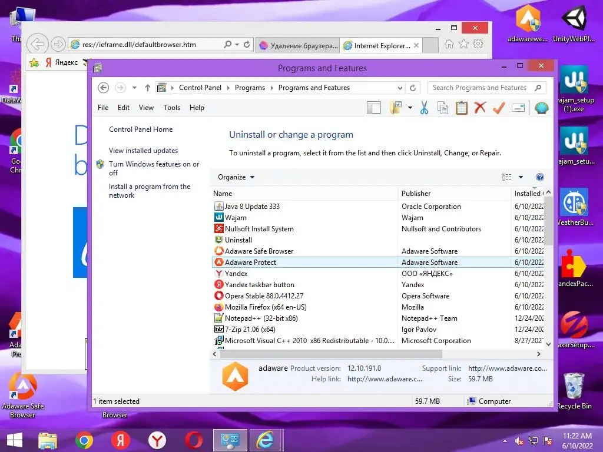Click the Up arrow in the address bar
Image resolution: width=603 pixels, height=452 pixels.
[x=147, y=88]
